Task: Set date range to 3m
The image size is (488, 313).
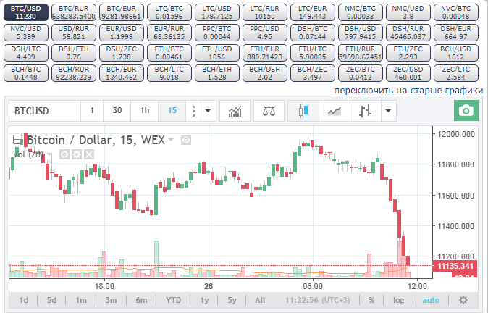Action: [111, 300]
